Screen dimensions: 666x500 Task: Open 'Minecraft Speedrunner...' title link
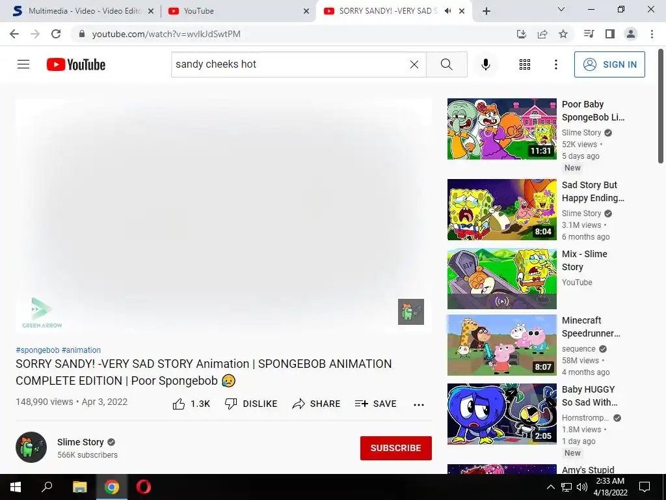pyautogui.click(x=591, y=327)
